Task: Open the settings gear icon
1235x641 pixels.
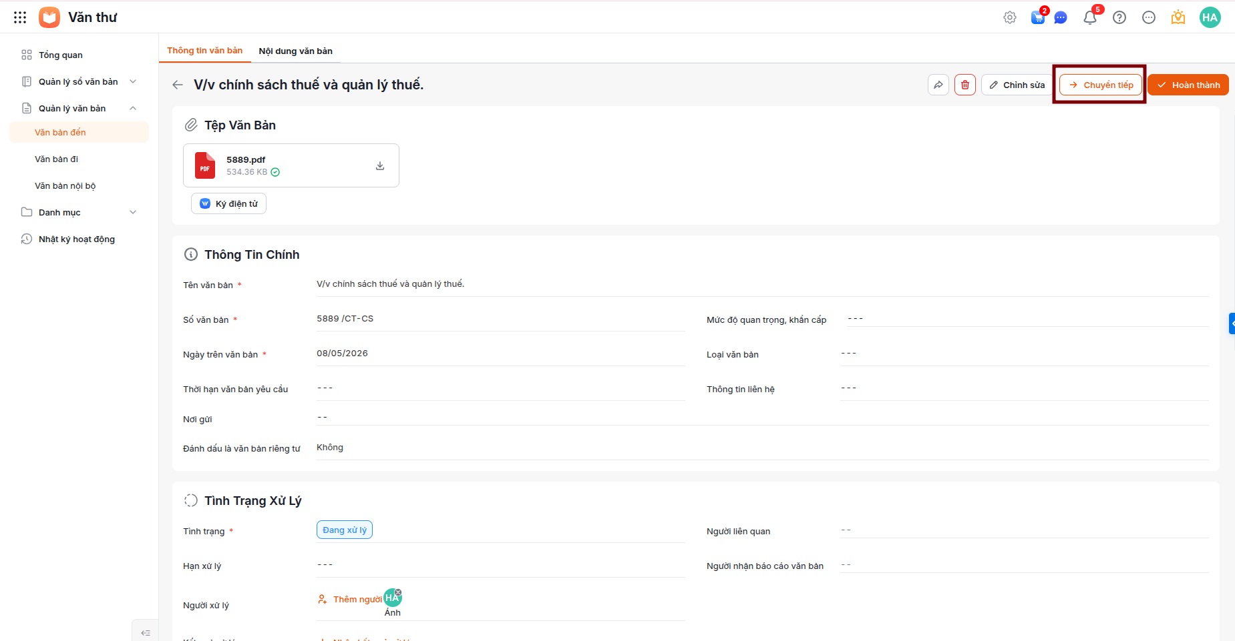Action: [x=1010, y=17]
